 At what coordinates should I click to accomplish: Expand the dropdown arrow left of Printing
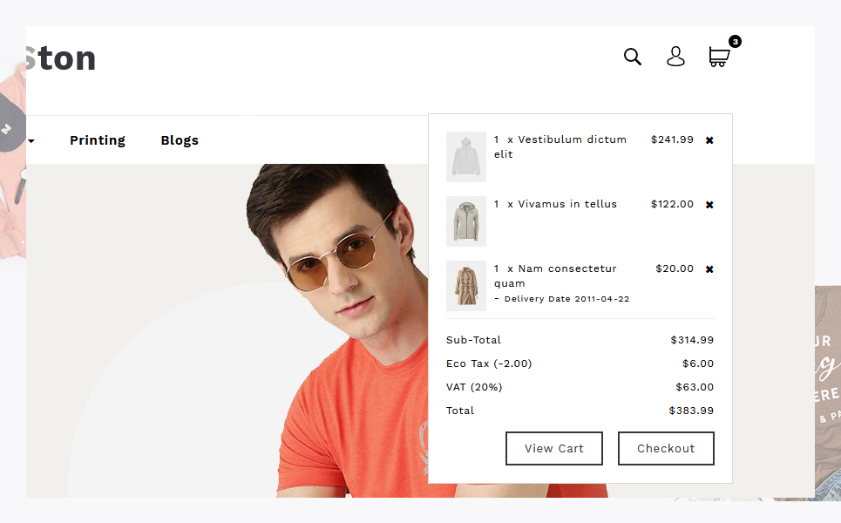pos(31,141)
